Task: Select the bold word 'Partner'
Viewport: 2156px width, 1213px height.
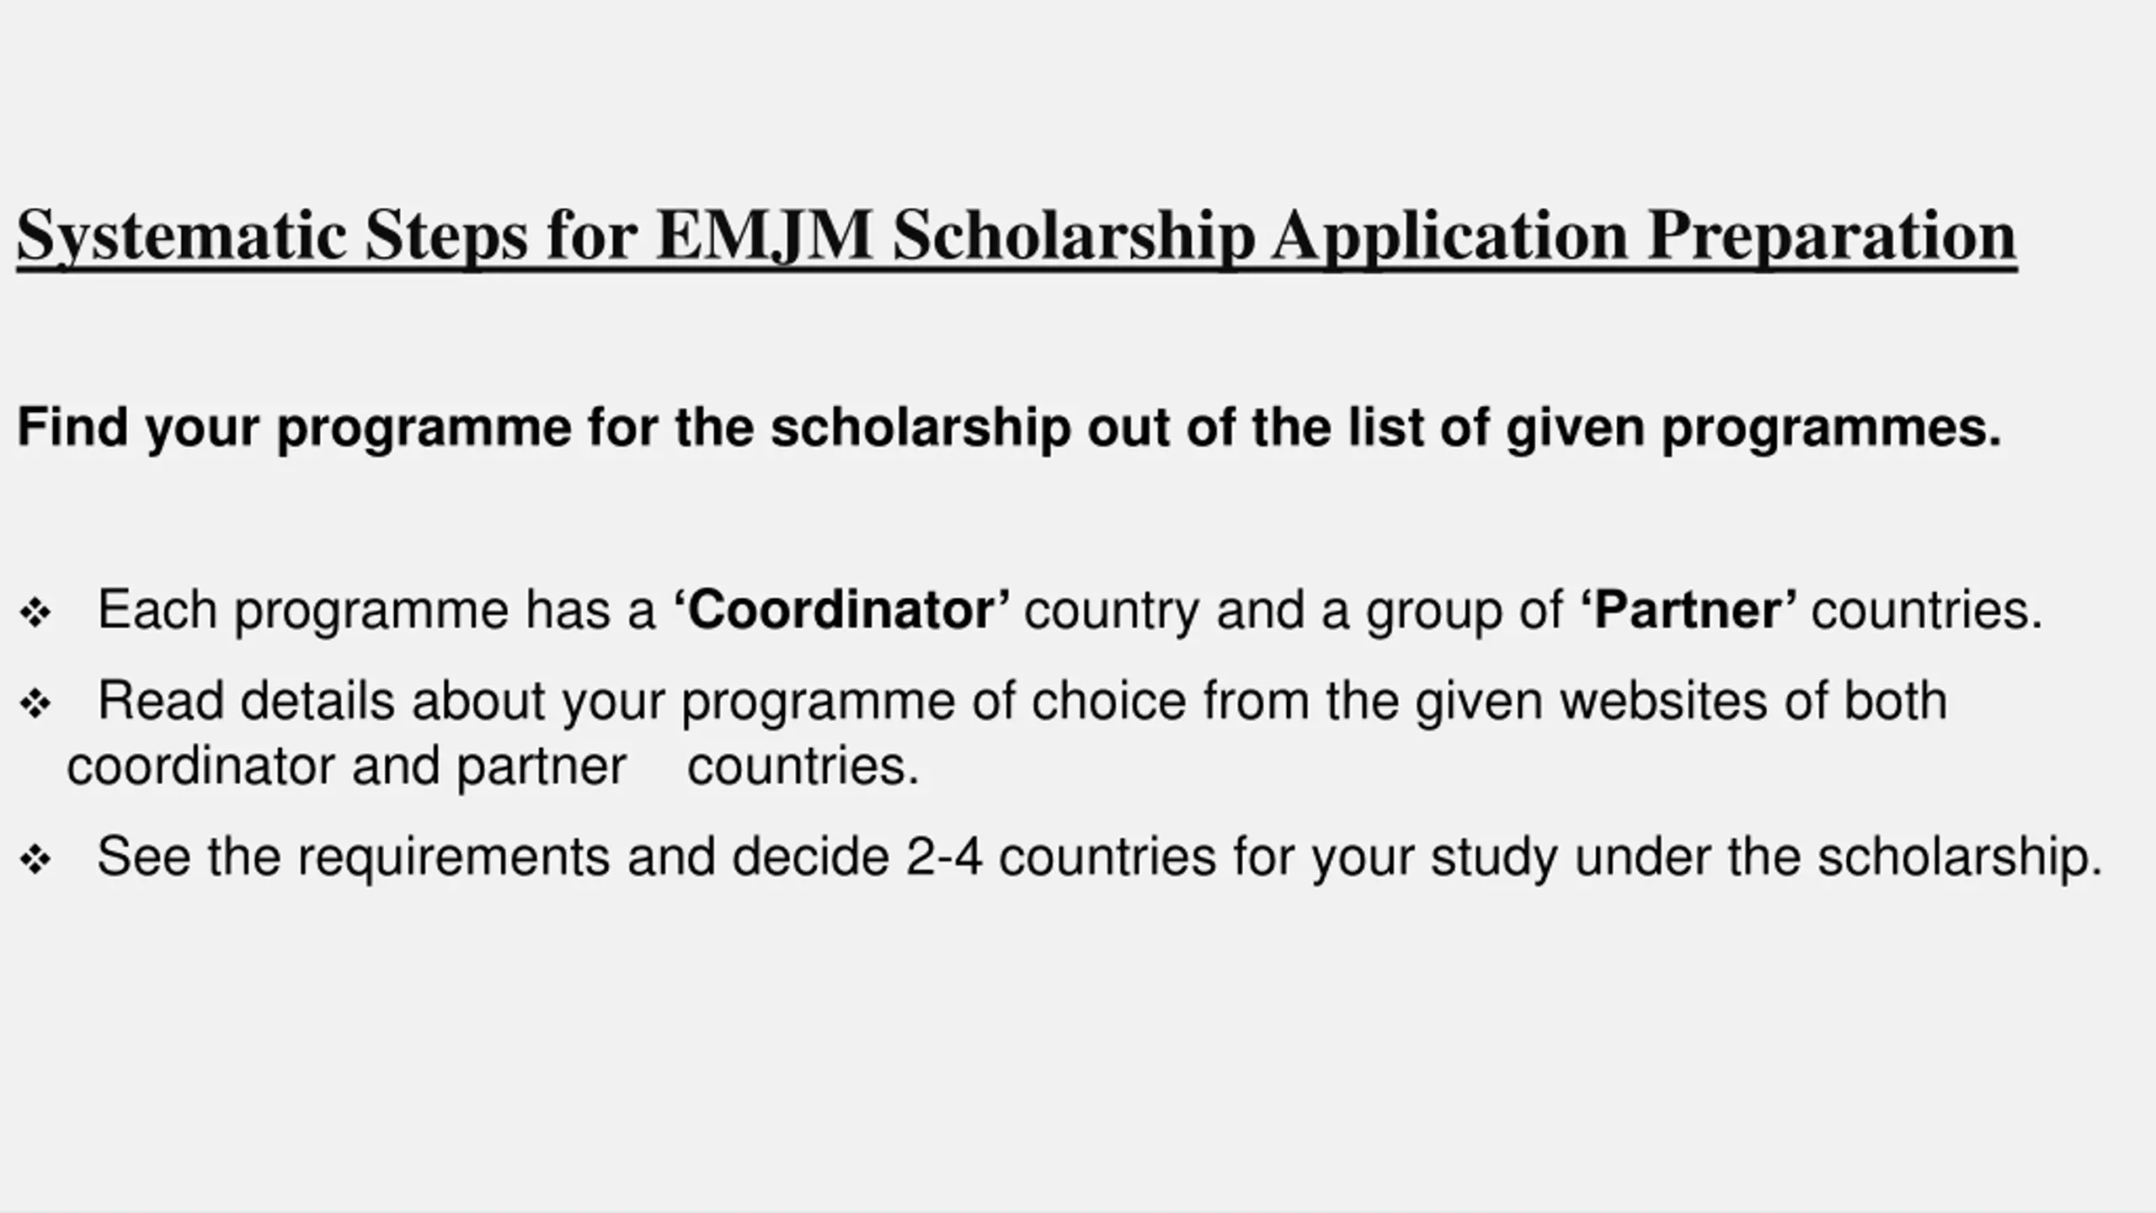Action: (x=1688, y=610)
